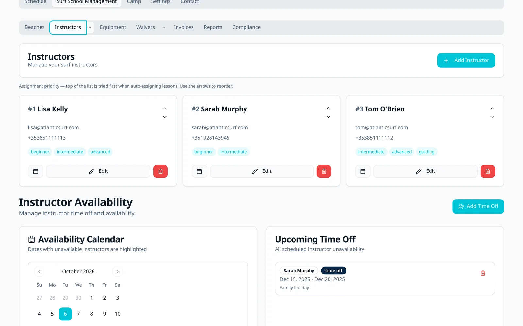Move Sarah Murphy up in priority
The width and height of the screenshot is (523, 326).
(x=328, y=108)
